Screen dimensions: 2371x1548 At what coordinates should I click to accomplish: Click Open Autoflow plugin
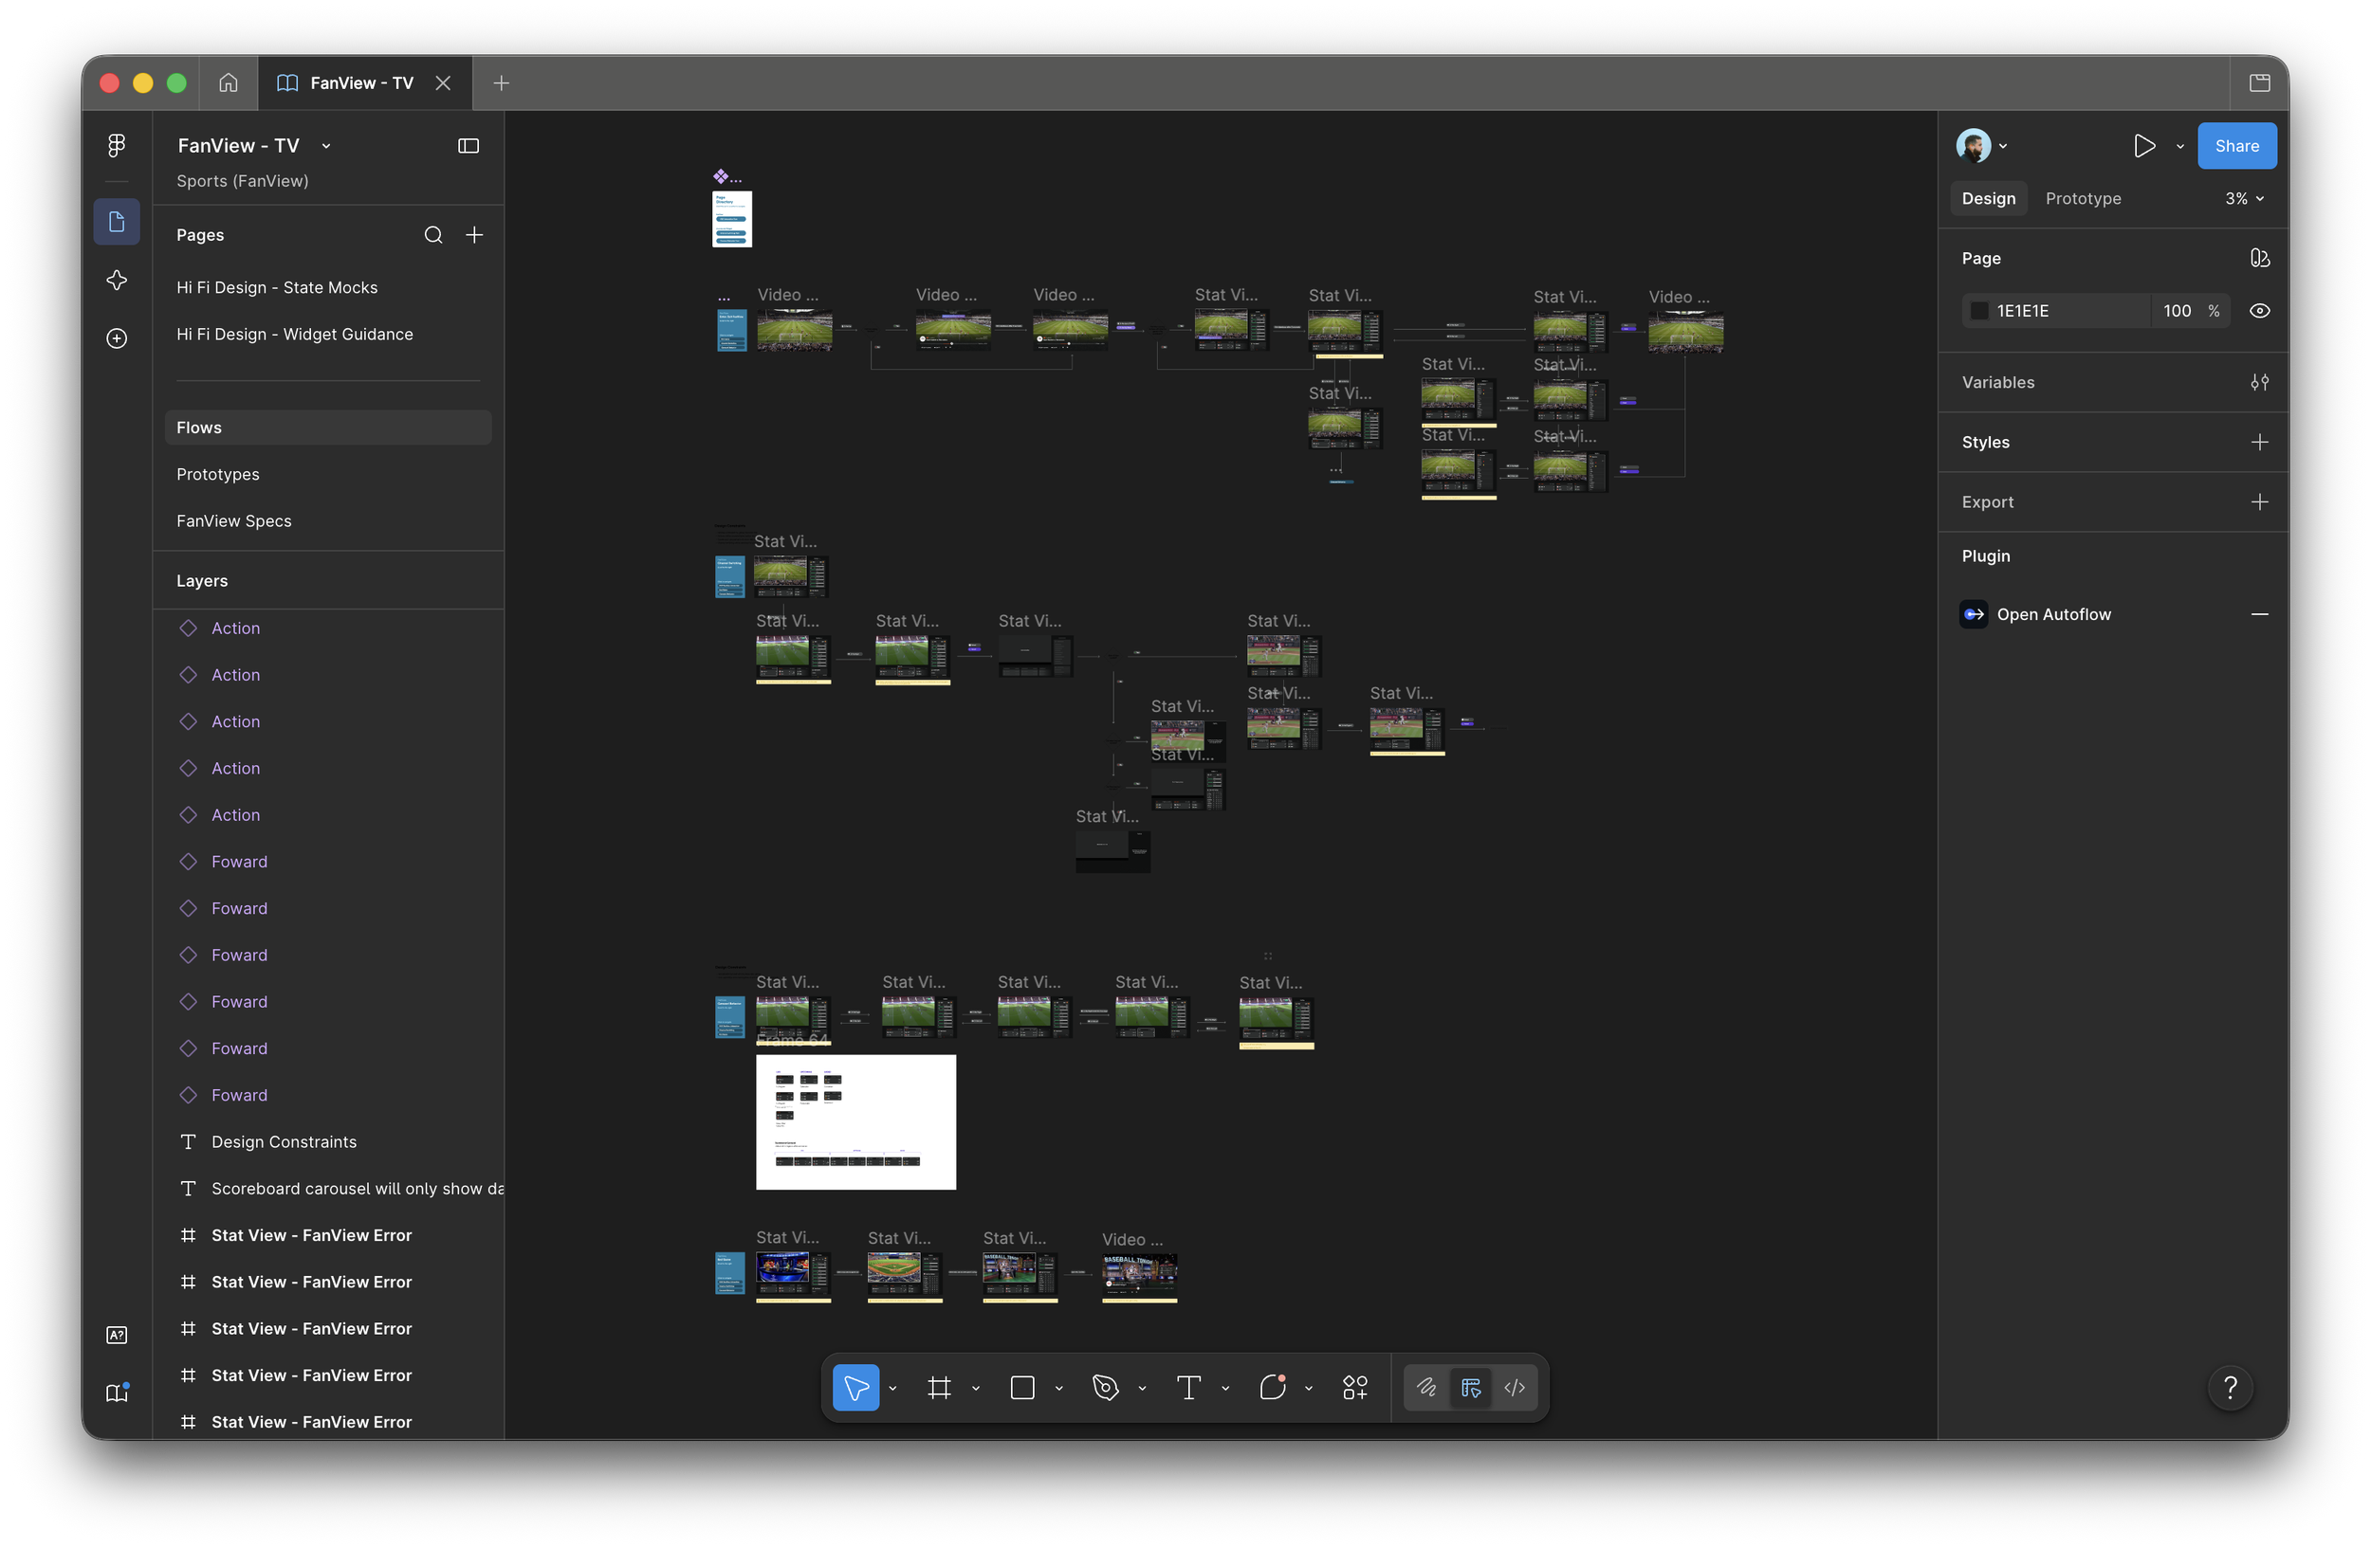tap(2053, 614)
